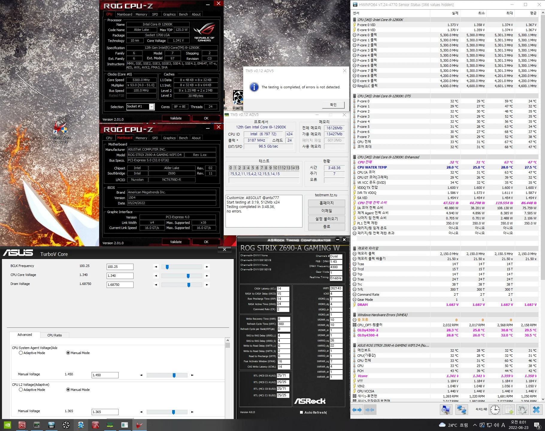Click HWiNFO clock reset timer icon
The height and width of the screenshot is (431, 545).
(x=495, y=410)
